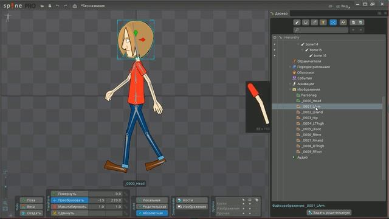The width and height of the screenshot is (389, 219).
Task: Select the Создать tool button
Action: 32,213
